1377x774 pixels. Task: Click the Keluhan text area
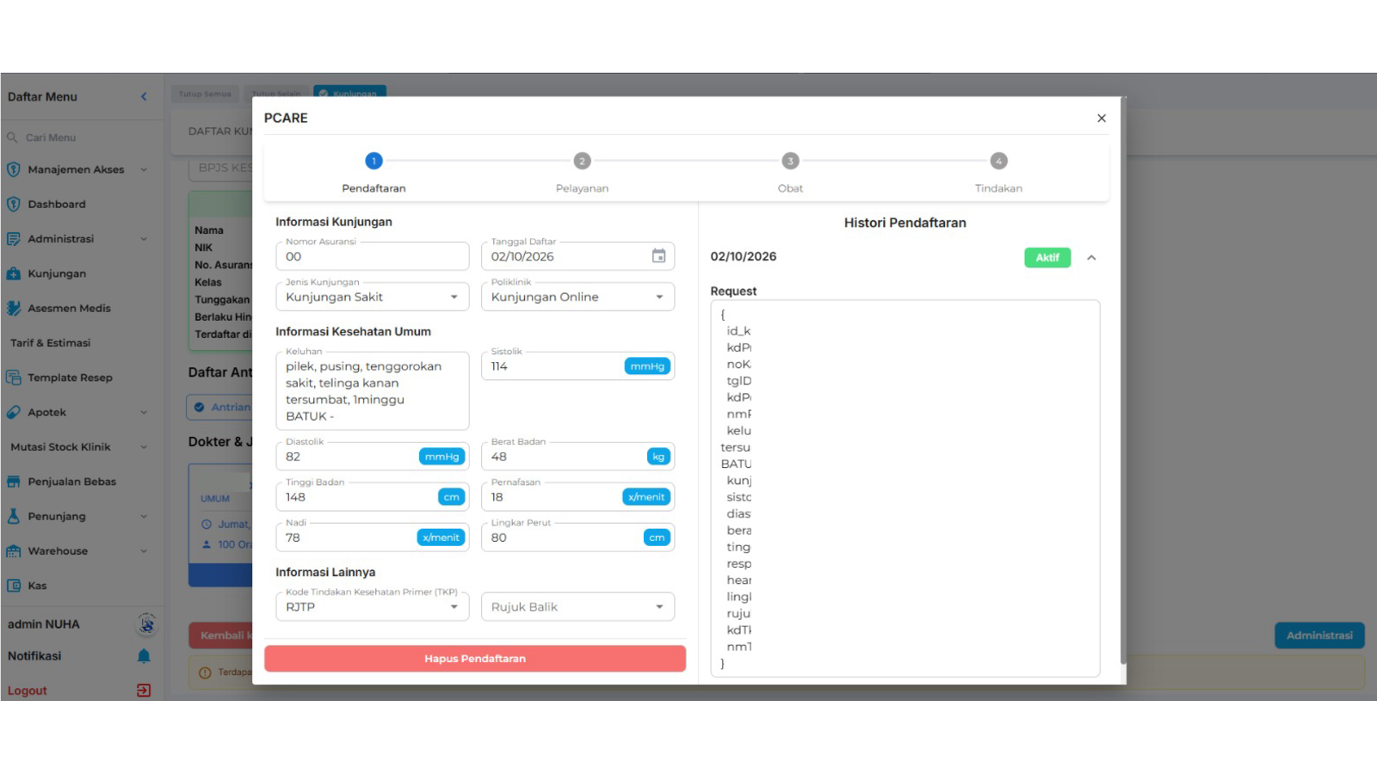click(x=373, y=391)
